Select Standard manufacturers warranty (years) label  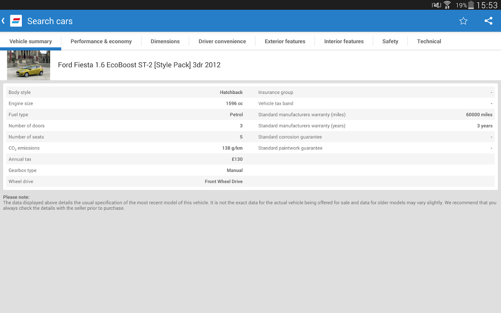[x=302, y=126]
